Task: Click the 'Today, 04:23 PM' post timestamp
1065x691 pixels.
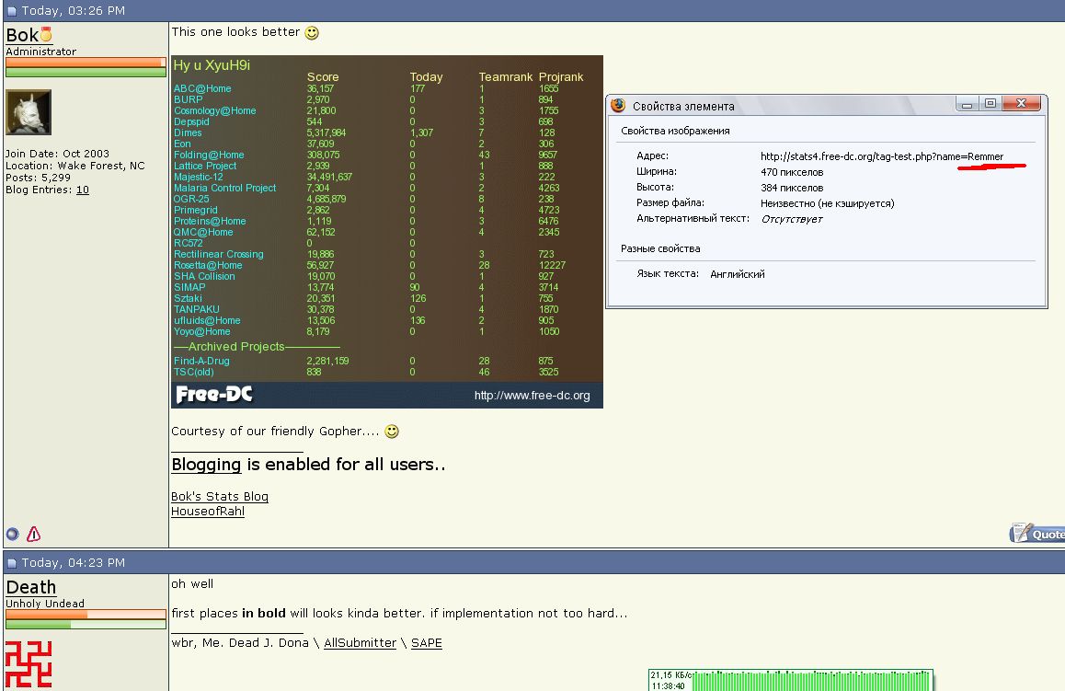Action: 74,562
